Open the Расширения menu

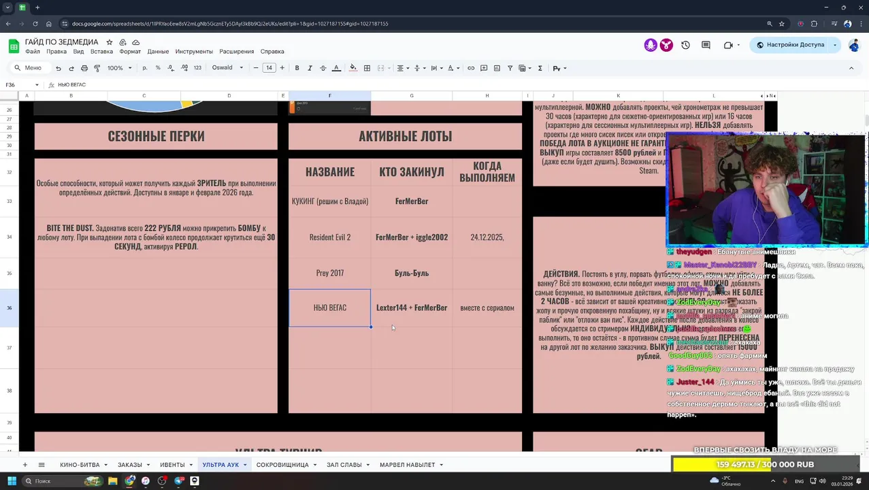point(236,52)
